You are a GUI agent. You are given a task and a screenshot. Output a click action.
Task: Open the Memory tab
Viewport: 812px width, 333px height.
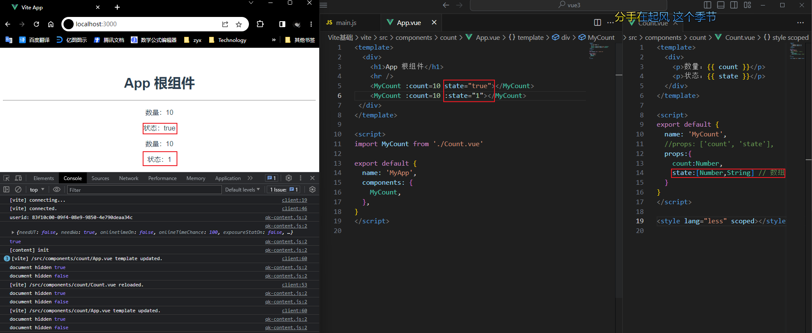196,178
